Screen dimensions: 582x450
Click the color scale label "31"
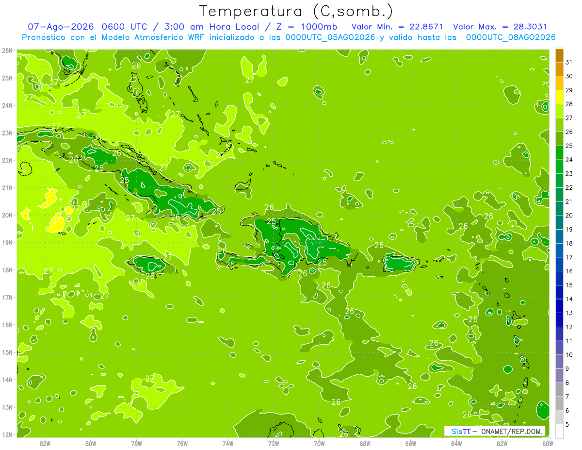(x=569, y=62)
